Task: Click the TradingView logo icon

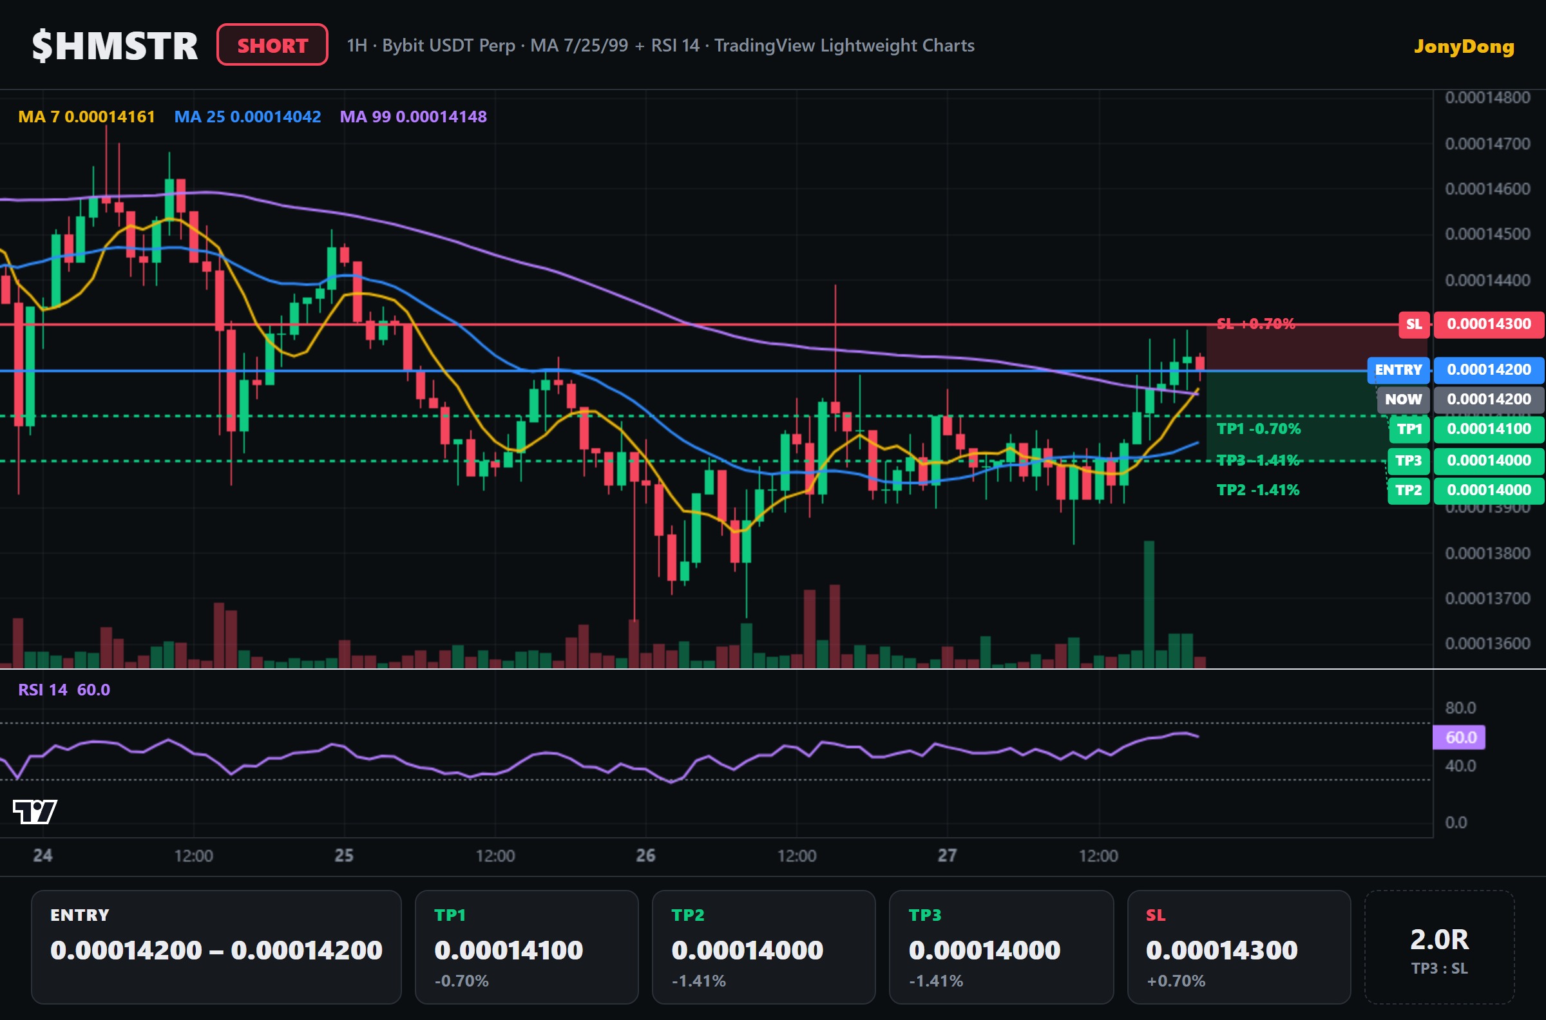Action: (x=35, y=811)
